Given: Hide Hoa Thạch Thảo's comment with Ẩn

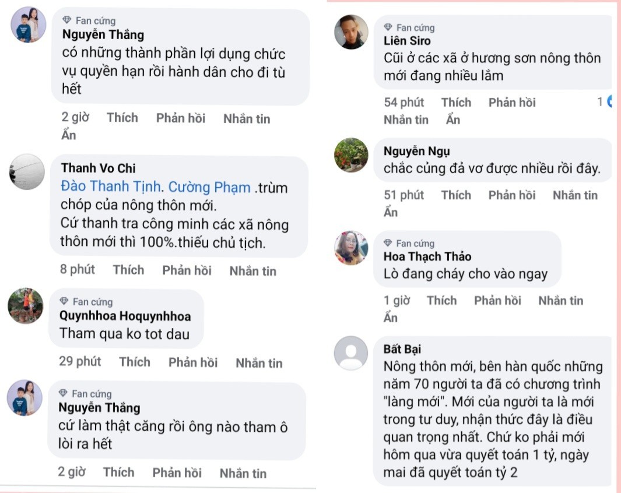Looking at the screenshot, I should click(391, 318).
